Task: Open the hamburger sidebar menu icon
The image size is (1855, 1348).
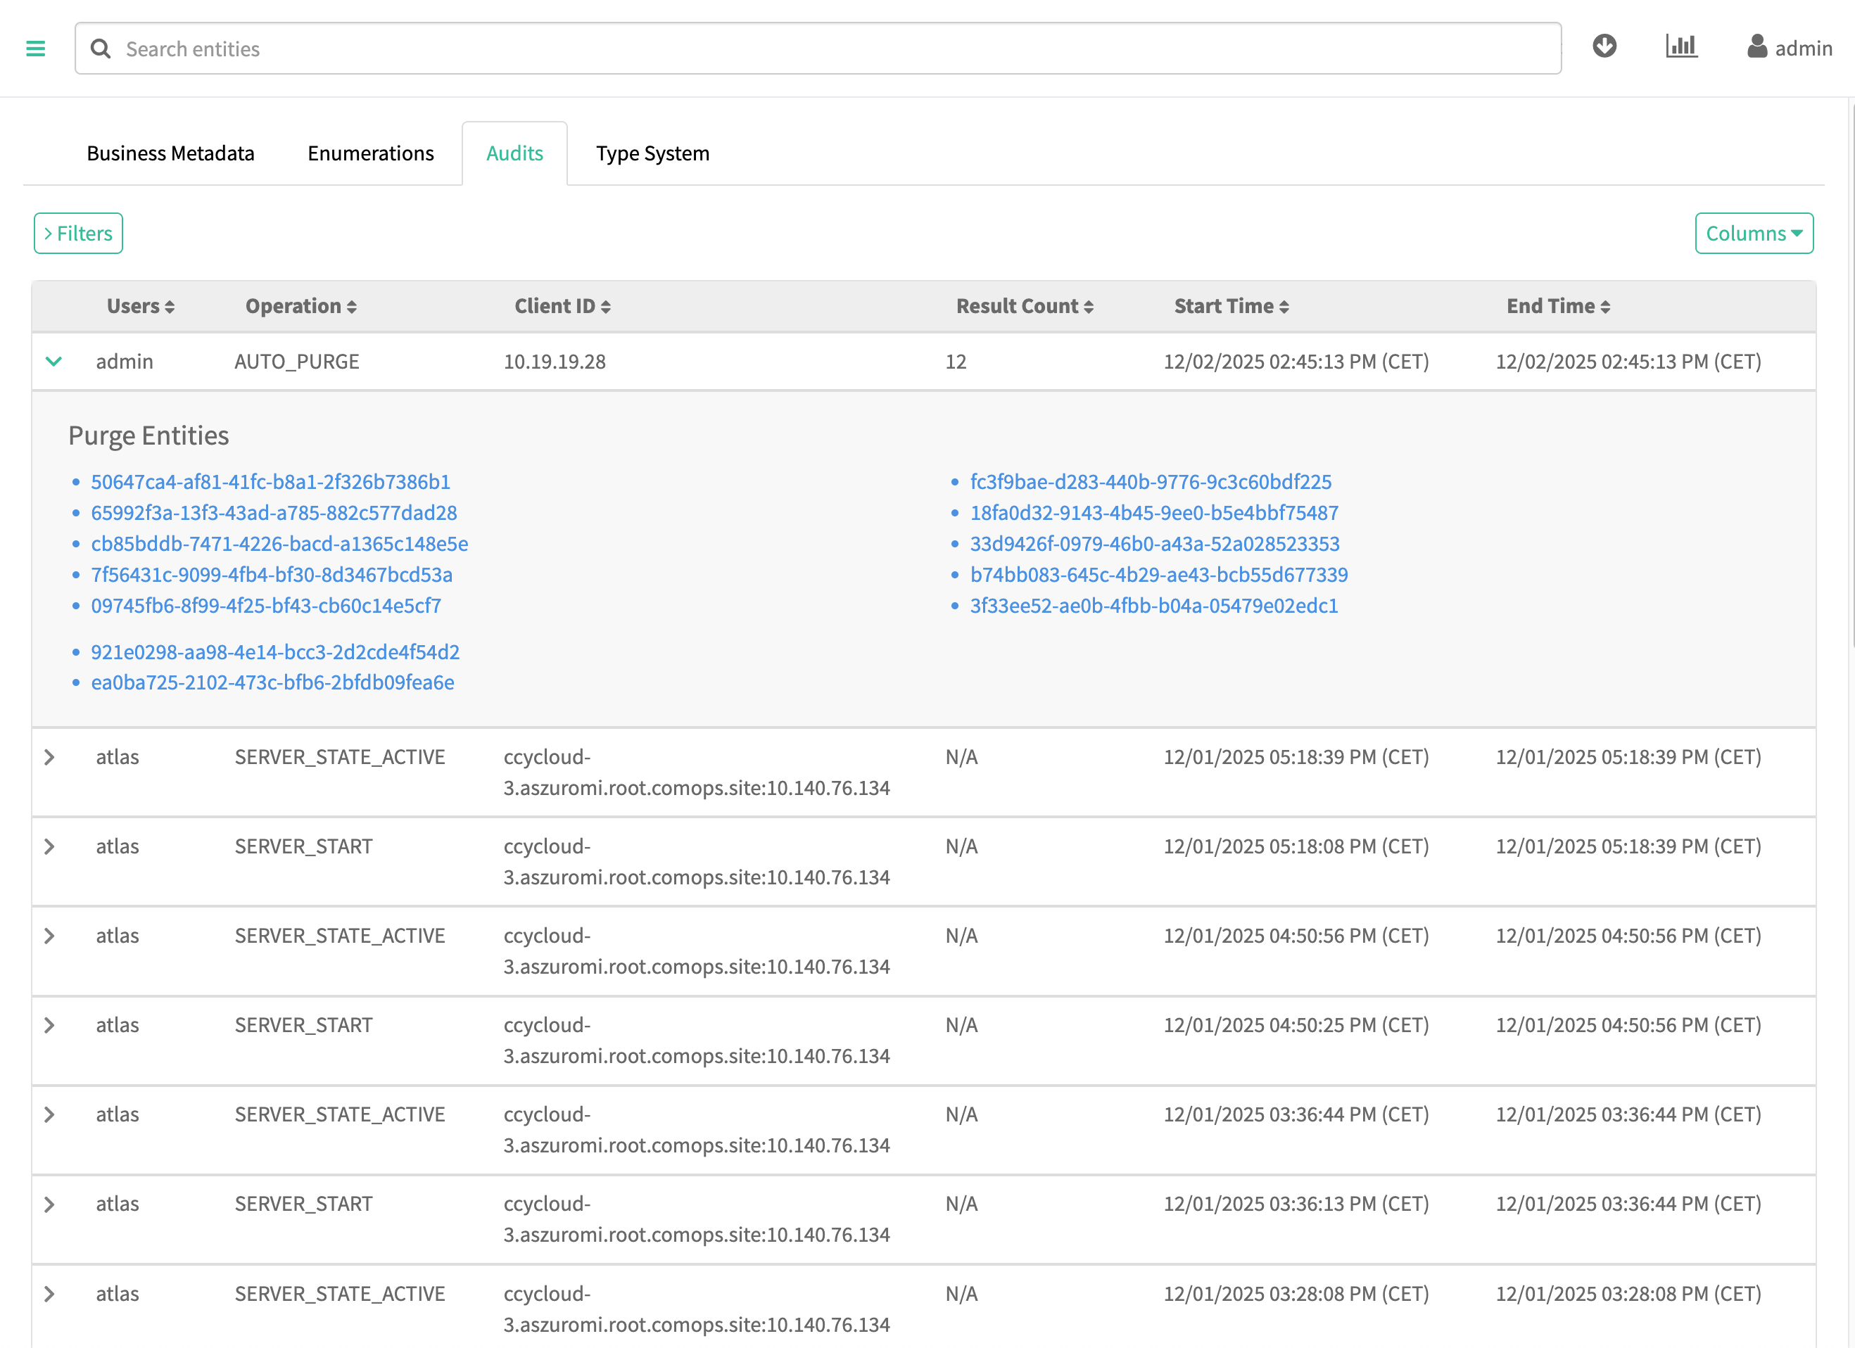Action: click(x=35, y=49)
